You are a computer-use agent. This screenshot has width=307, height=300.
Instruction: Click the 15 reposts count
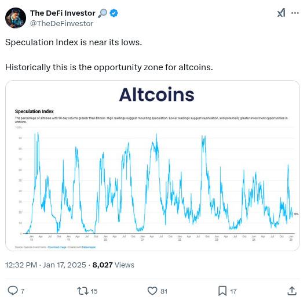(x=94, y=291)
